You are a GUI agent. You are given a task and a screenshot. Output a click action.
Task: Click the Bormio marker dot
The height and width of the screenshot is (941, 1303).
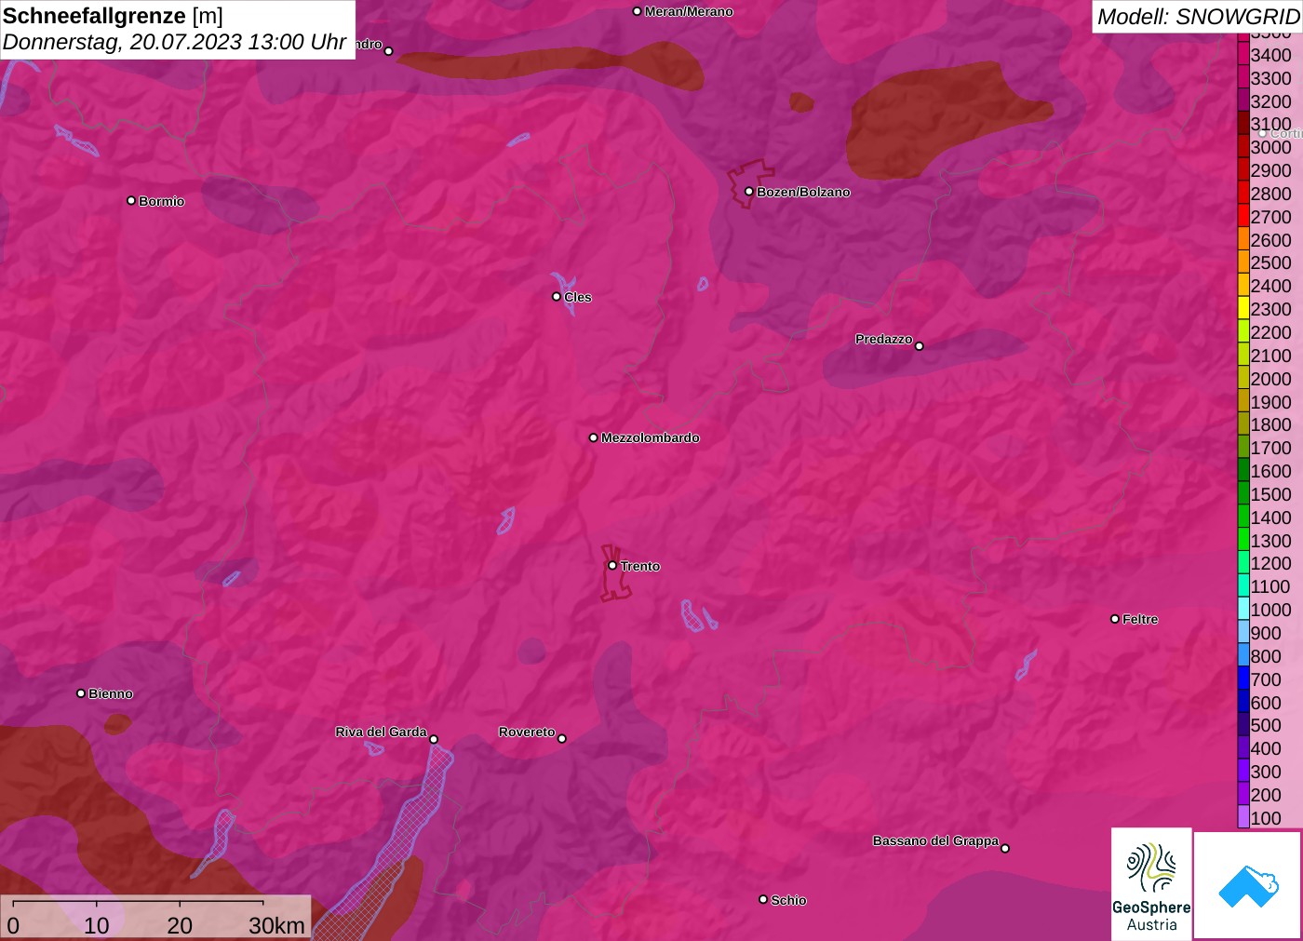point(131,201)
